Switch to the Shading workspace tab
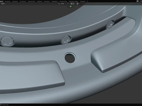Screen dimensions: 142x106 (x=39, y=1)
